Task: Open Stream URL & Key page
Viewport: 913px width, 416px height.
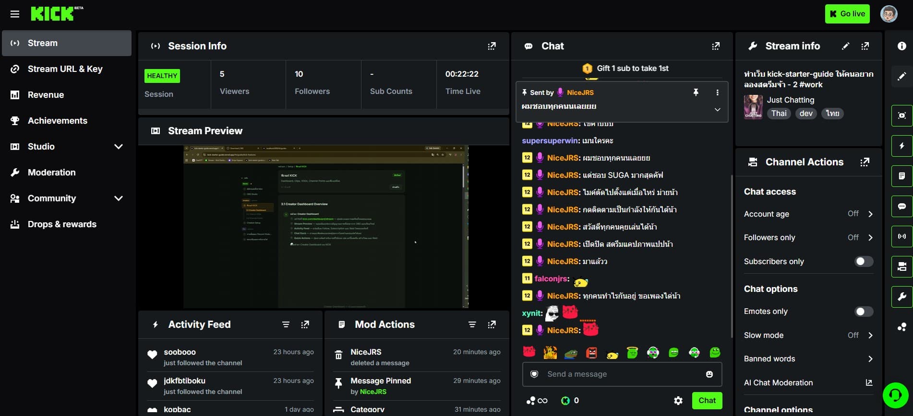Action: click(x=67, y=69)
